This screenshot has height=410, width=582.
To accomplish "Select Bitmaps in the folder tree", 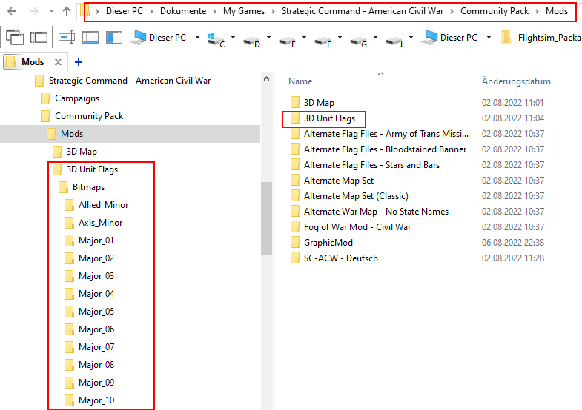I will pyautogui.click(x=82, y=187).
